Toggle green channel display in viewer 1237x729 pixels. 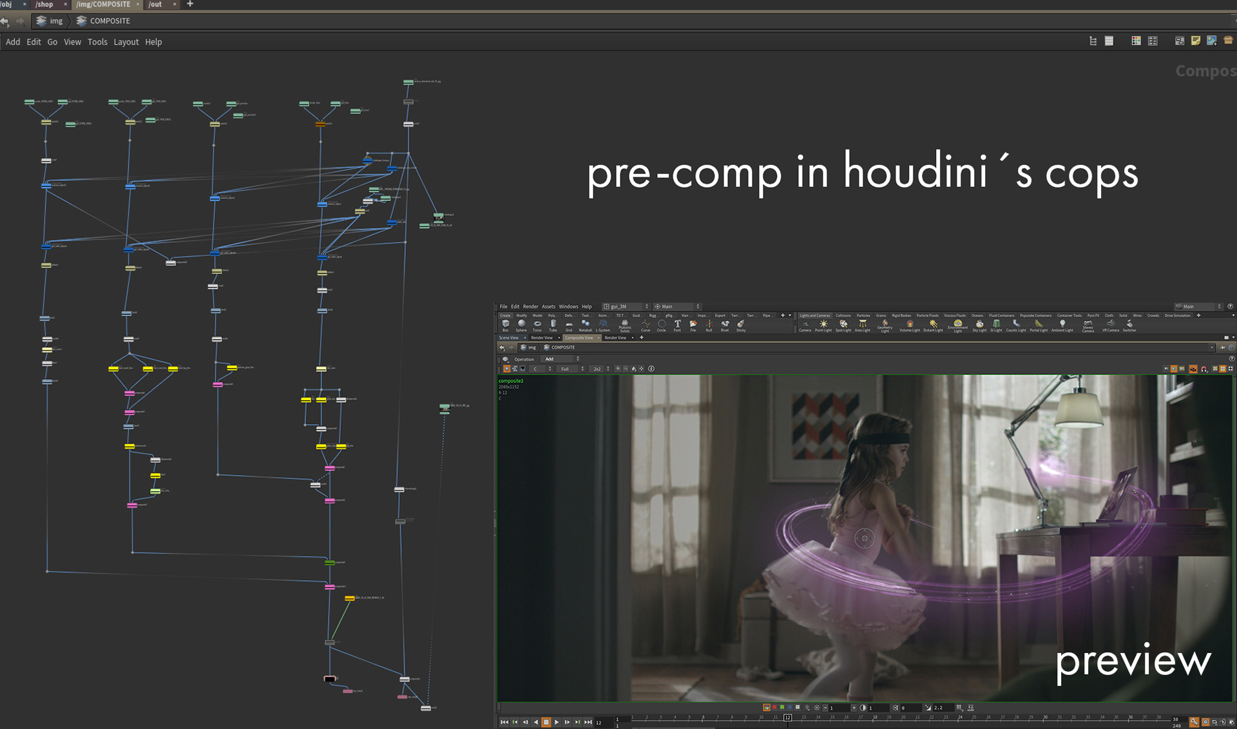782,707
